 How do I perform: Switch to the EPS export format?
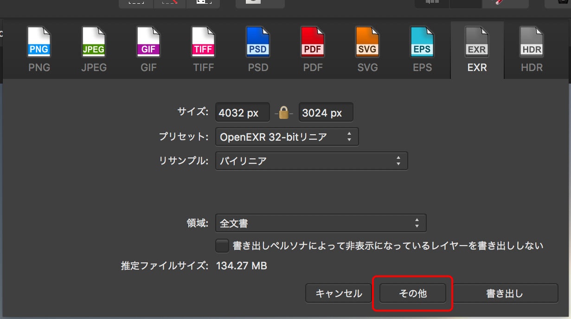pos(422,50)
